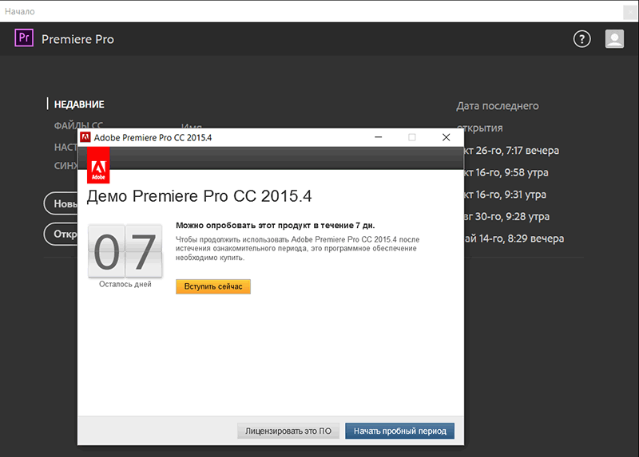
Task: Click 'Лицензировать это ПО' button
Action: point(288,431)
